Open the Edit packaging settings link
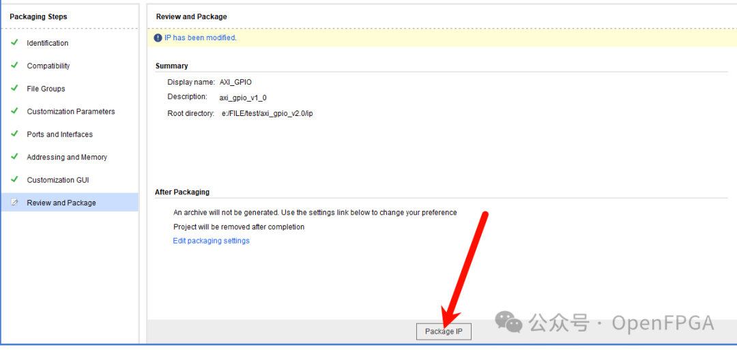Screen dimensions: 737x352 click(x=211, y=241)
